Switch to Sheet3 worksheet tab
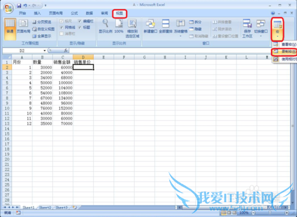The image size is (297, 217). click(x=61, y=208)
